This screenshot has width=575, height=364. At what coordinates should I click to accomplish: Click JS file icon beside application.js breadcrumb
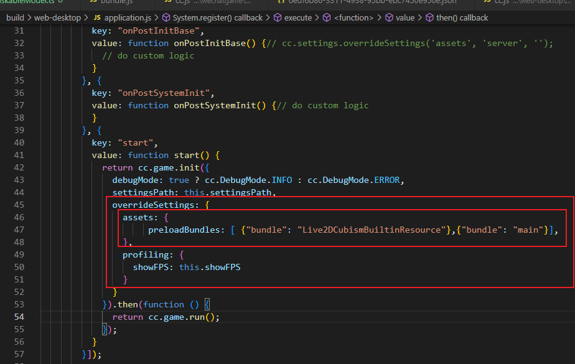click(x=97, y=17)
